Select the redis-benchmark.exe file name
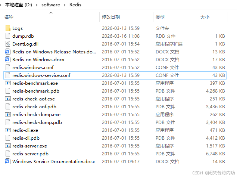This screenshot has width=237, height=177. coord(35,83)
